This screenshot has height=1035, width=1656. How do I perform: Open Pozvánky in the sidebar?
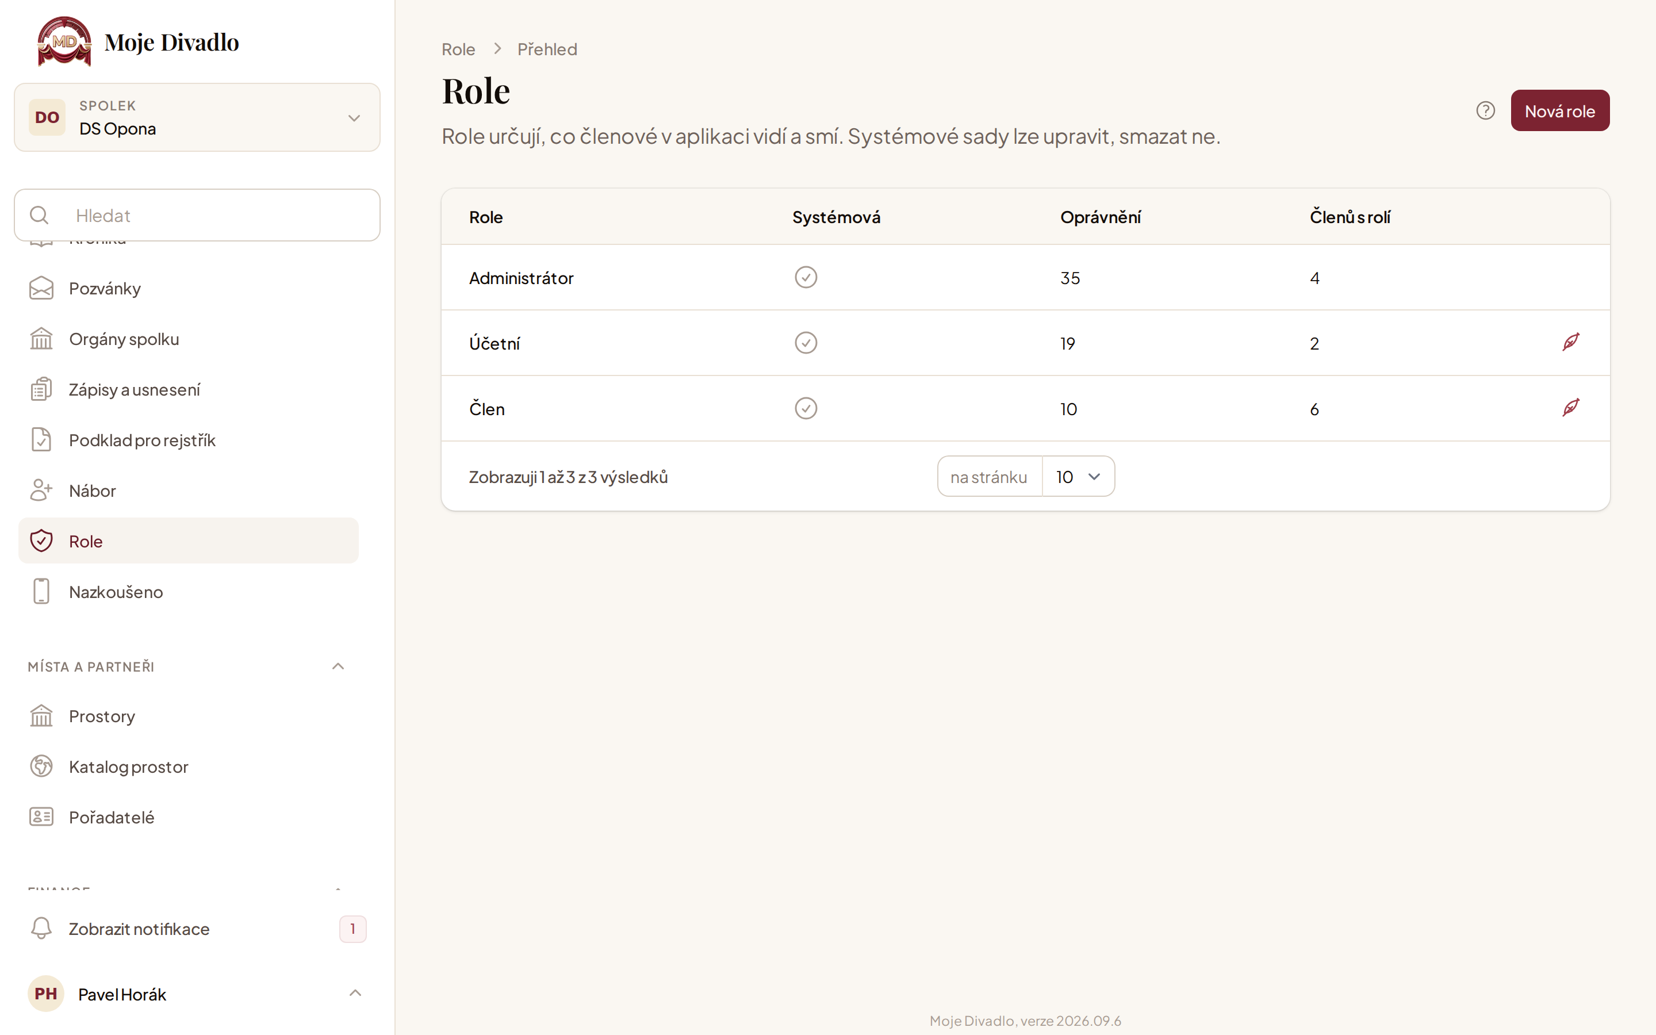[188, 288]
